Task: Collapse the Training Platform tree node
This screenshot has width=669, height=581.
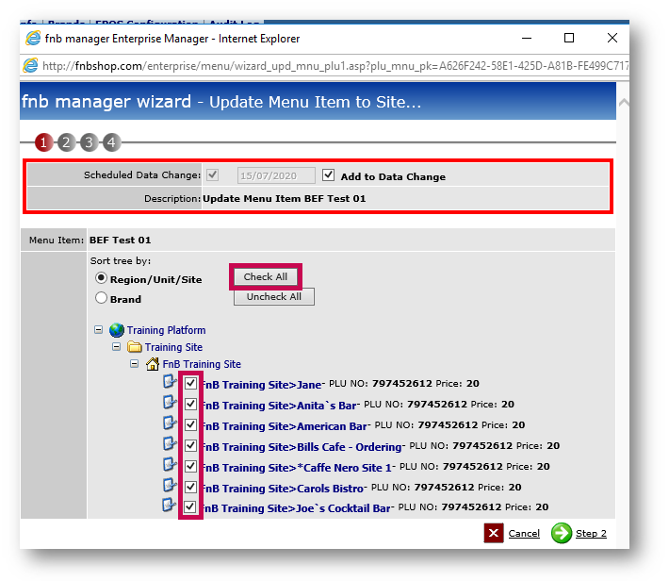Action: pyautogui.click(x=99, y=330)
